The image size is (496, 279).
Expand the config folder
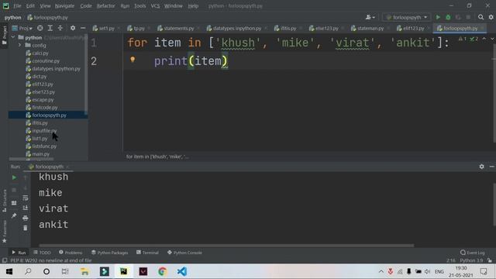19,45
